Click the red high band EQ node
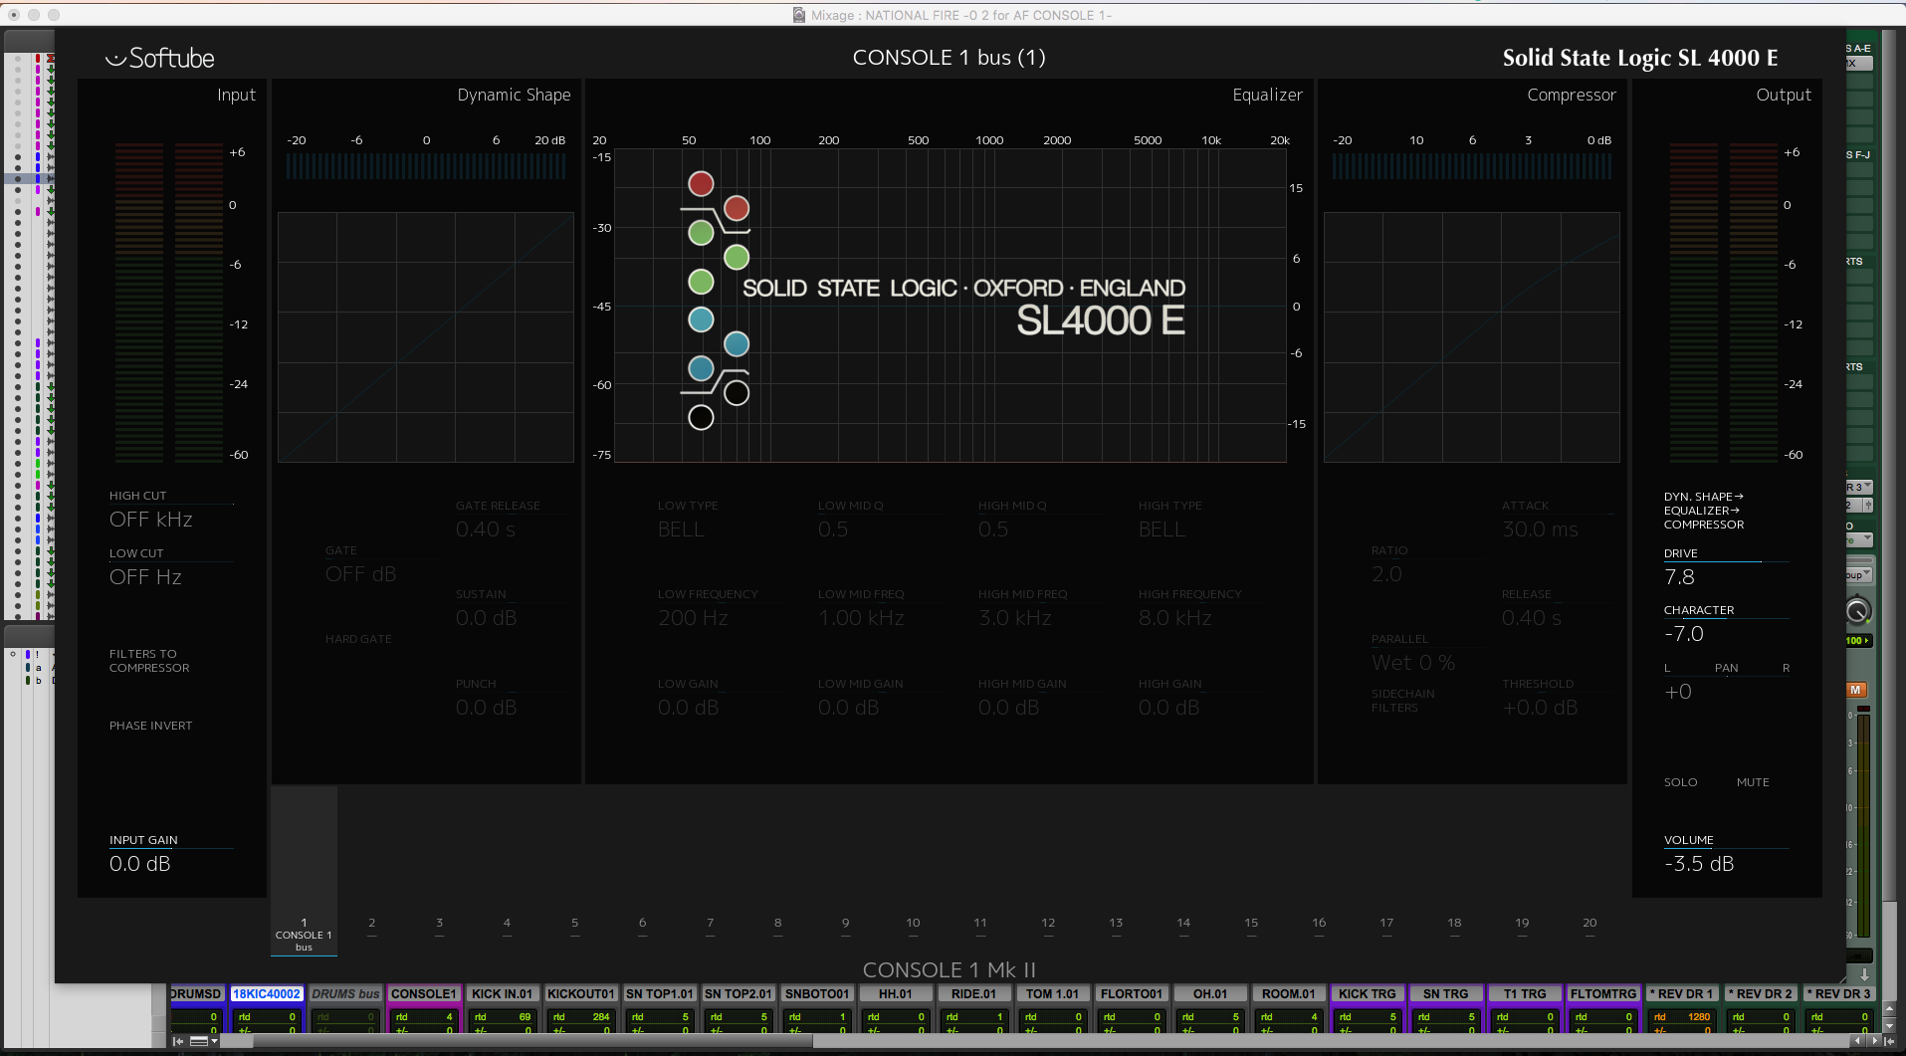 (702, 183)
